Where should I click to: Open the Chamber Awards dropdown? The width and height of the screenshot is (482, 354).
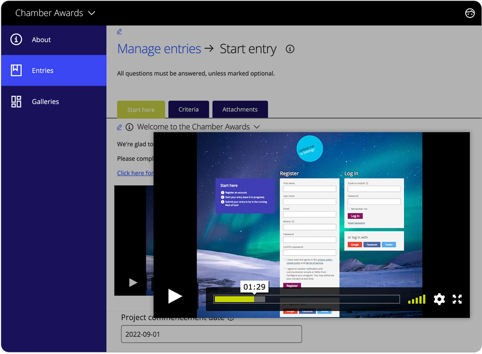click(91, 13)
